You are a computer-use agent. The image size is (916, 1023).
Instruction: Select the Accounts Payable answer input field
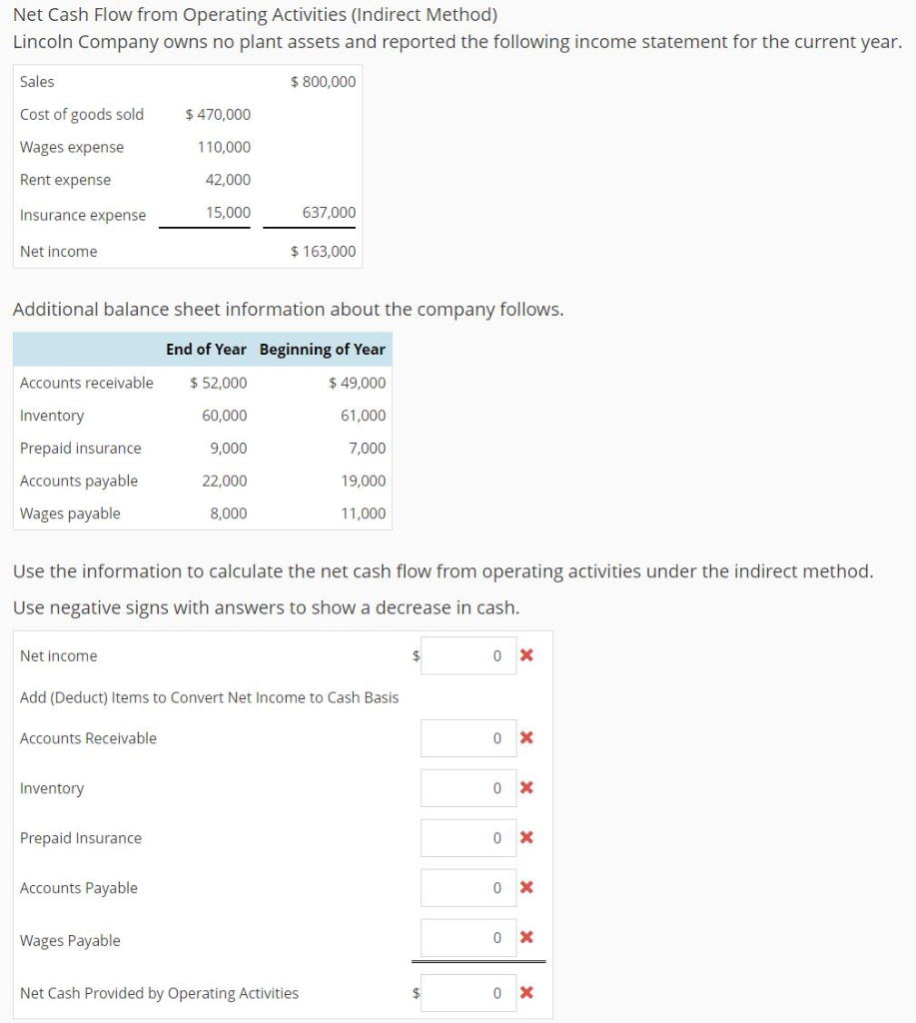(x=468, y=887)
